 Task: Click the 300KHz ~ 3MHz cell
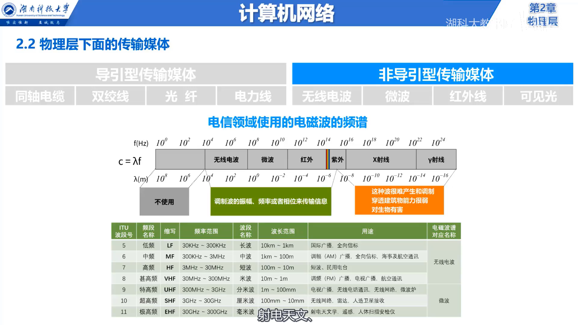(x=206, y=256)
